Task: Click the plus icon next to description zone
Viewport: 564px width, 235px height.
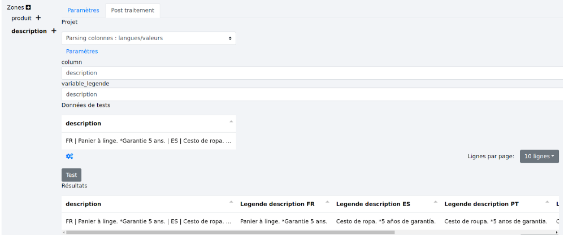Action: tap(54, 31)
